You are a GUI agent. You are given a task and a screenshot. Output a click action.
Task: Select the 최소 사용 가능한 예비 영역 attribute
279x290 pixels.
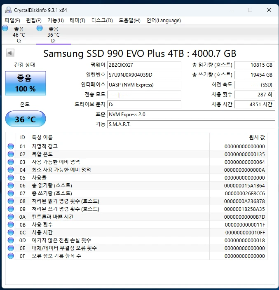tap(61, 170)
